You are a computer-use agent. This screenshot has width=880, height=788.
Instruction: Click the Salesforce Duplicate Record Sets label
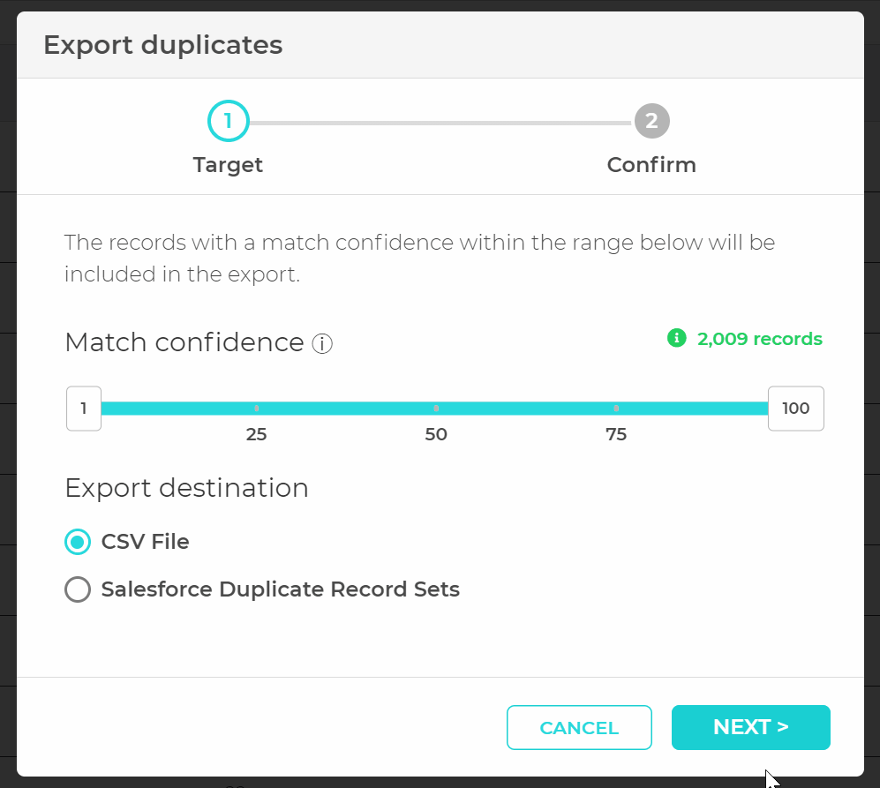tap(280, 589)
